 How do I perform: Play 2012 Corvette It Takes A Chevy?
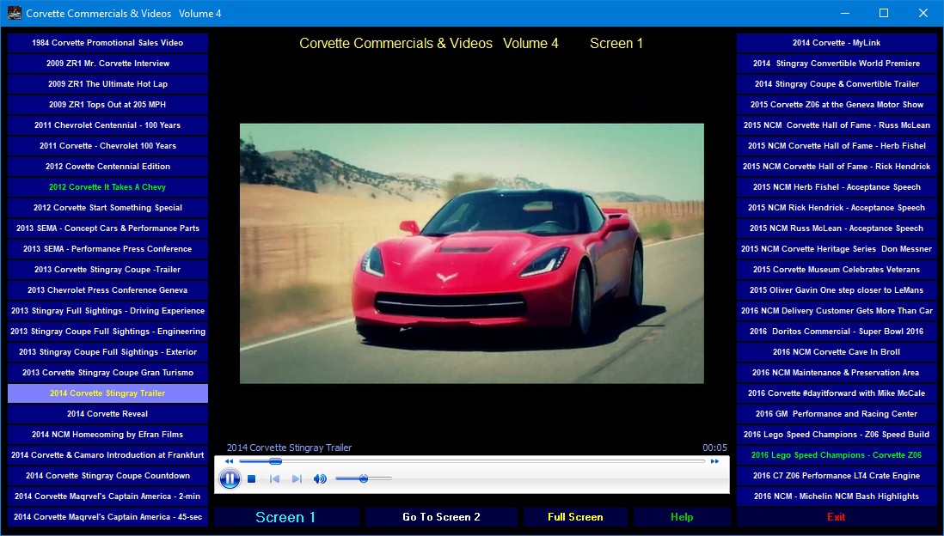107,187
